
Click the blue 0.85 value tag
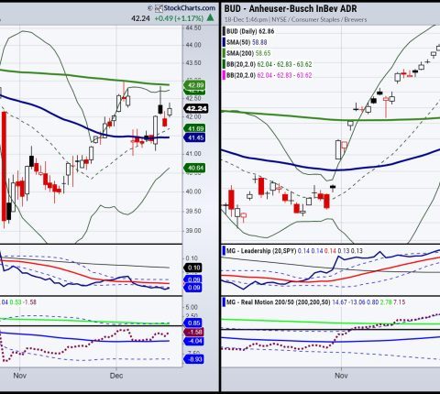[192, 323]
